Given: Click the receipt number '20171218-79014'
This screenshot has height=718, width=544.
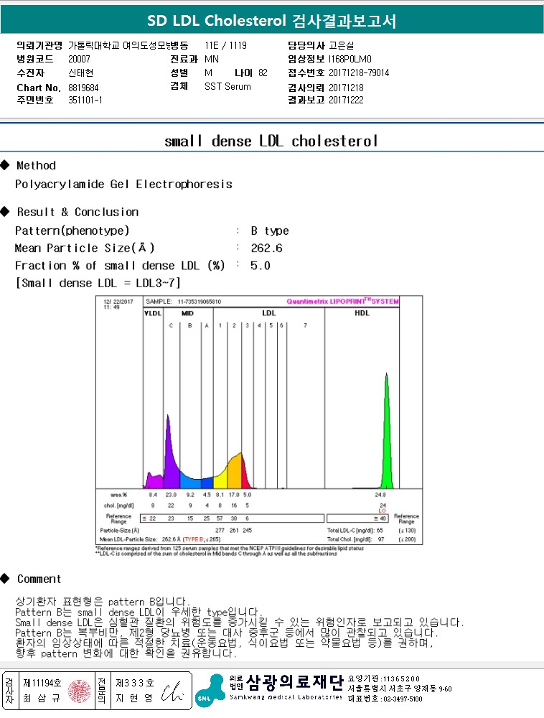Looking at the screenshot, I should [x=359, y=73].
